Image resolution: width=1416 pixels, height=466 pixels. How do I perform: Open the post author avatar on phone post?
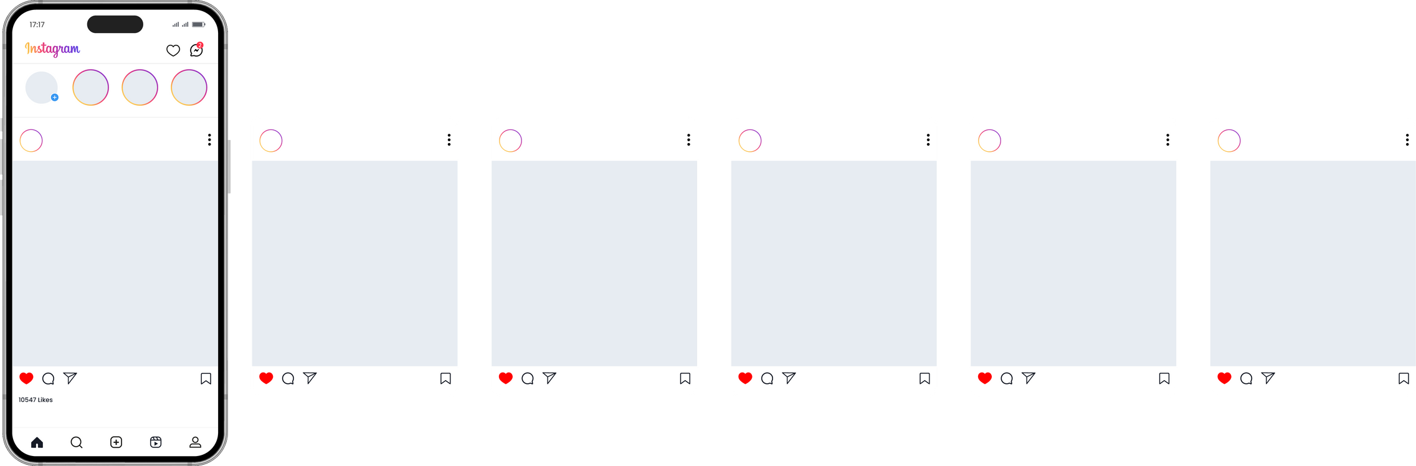click(31, 141)
